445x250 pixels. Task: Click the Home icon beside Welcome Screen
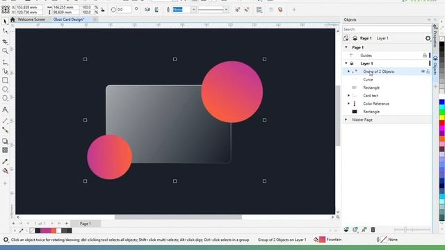(13, 19)
